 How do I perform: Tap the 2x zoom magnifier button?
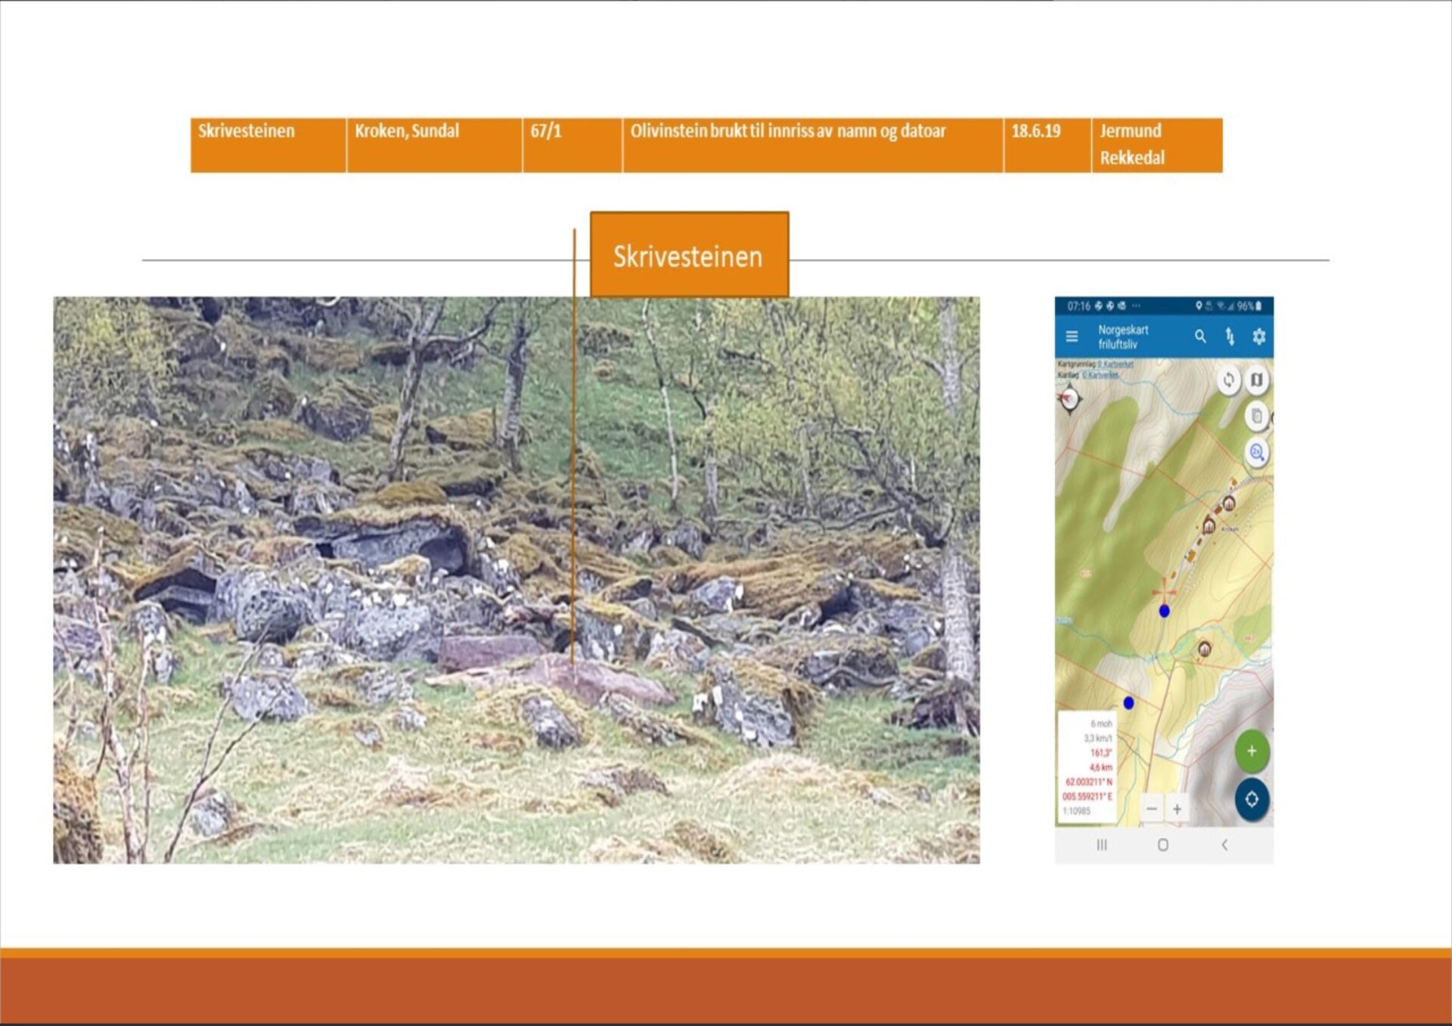(1256, 453)
